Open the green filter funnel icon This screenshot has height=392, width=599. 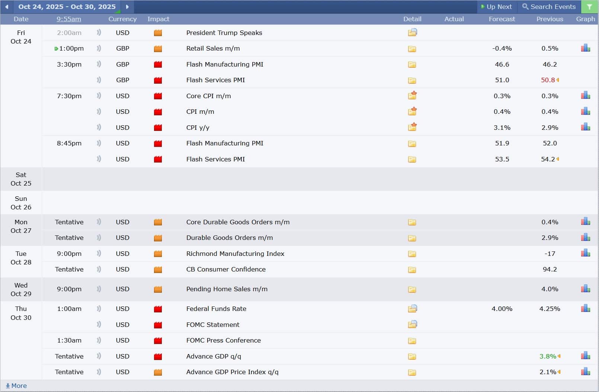pyautogui.click(x=589, y=7)
